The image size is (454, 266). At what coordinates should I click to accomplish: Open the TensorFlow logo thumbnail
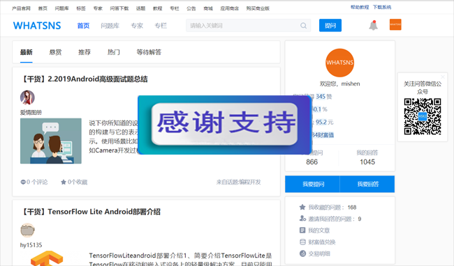[47, 258]
